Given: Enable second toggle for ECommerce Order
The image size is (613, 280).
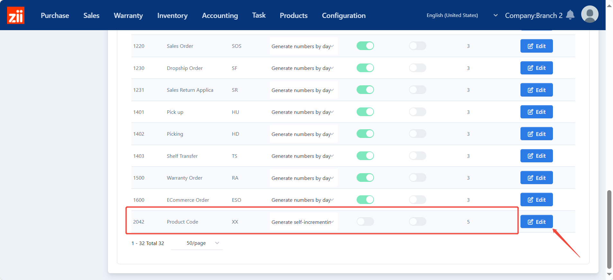Looking at the screenshot, I should 418,199.
